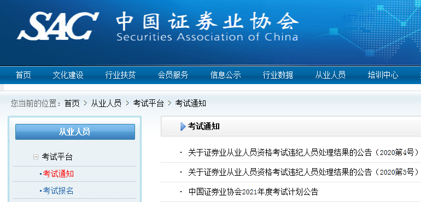Open 首页 in the navigation bar
This screenshot has height=202, width=421.
24,75
